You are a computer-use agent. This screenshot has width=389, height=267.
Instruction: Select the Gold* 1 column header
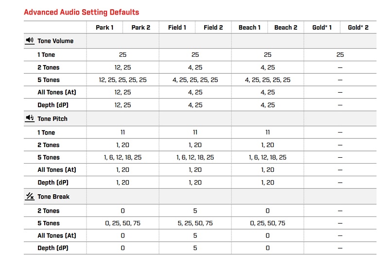[x=322, y=28]
